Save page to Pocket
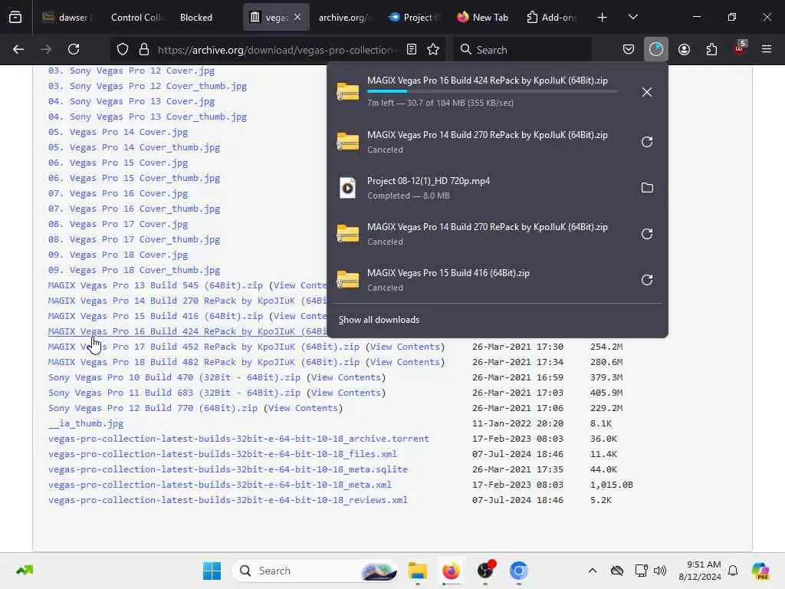785x589 pixels. pos(629,49)
